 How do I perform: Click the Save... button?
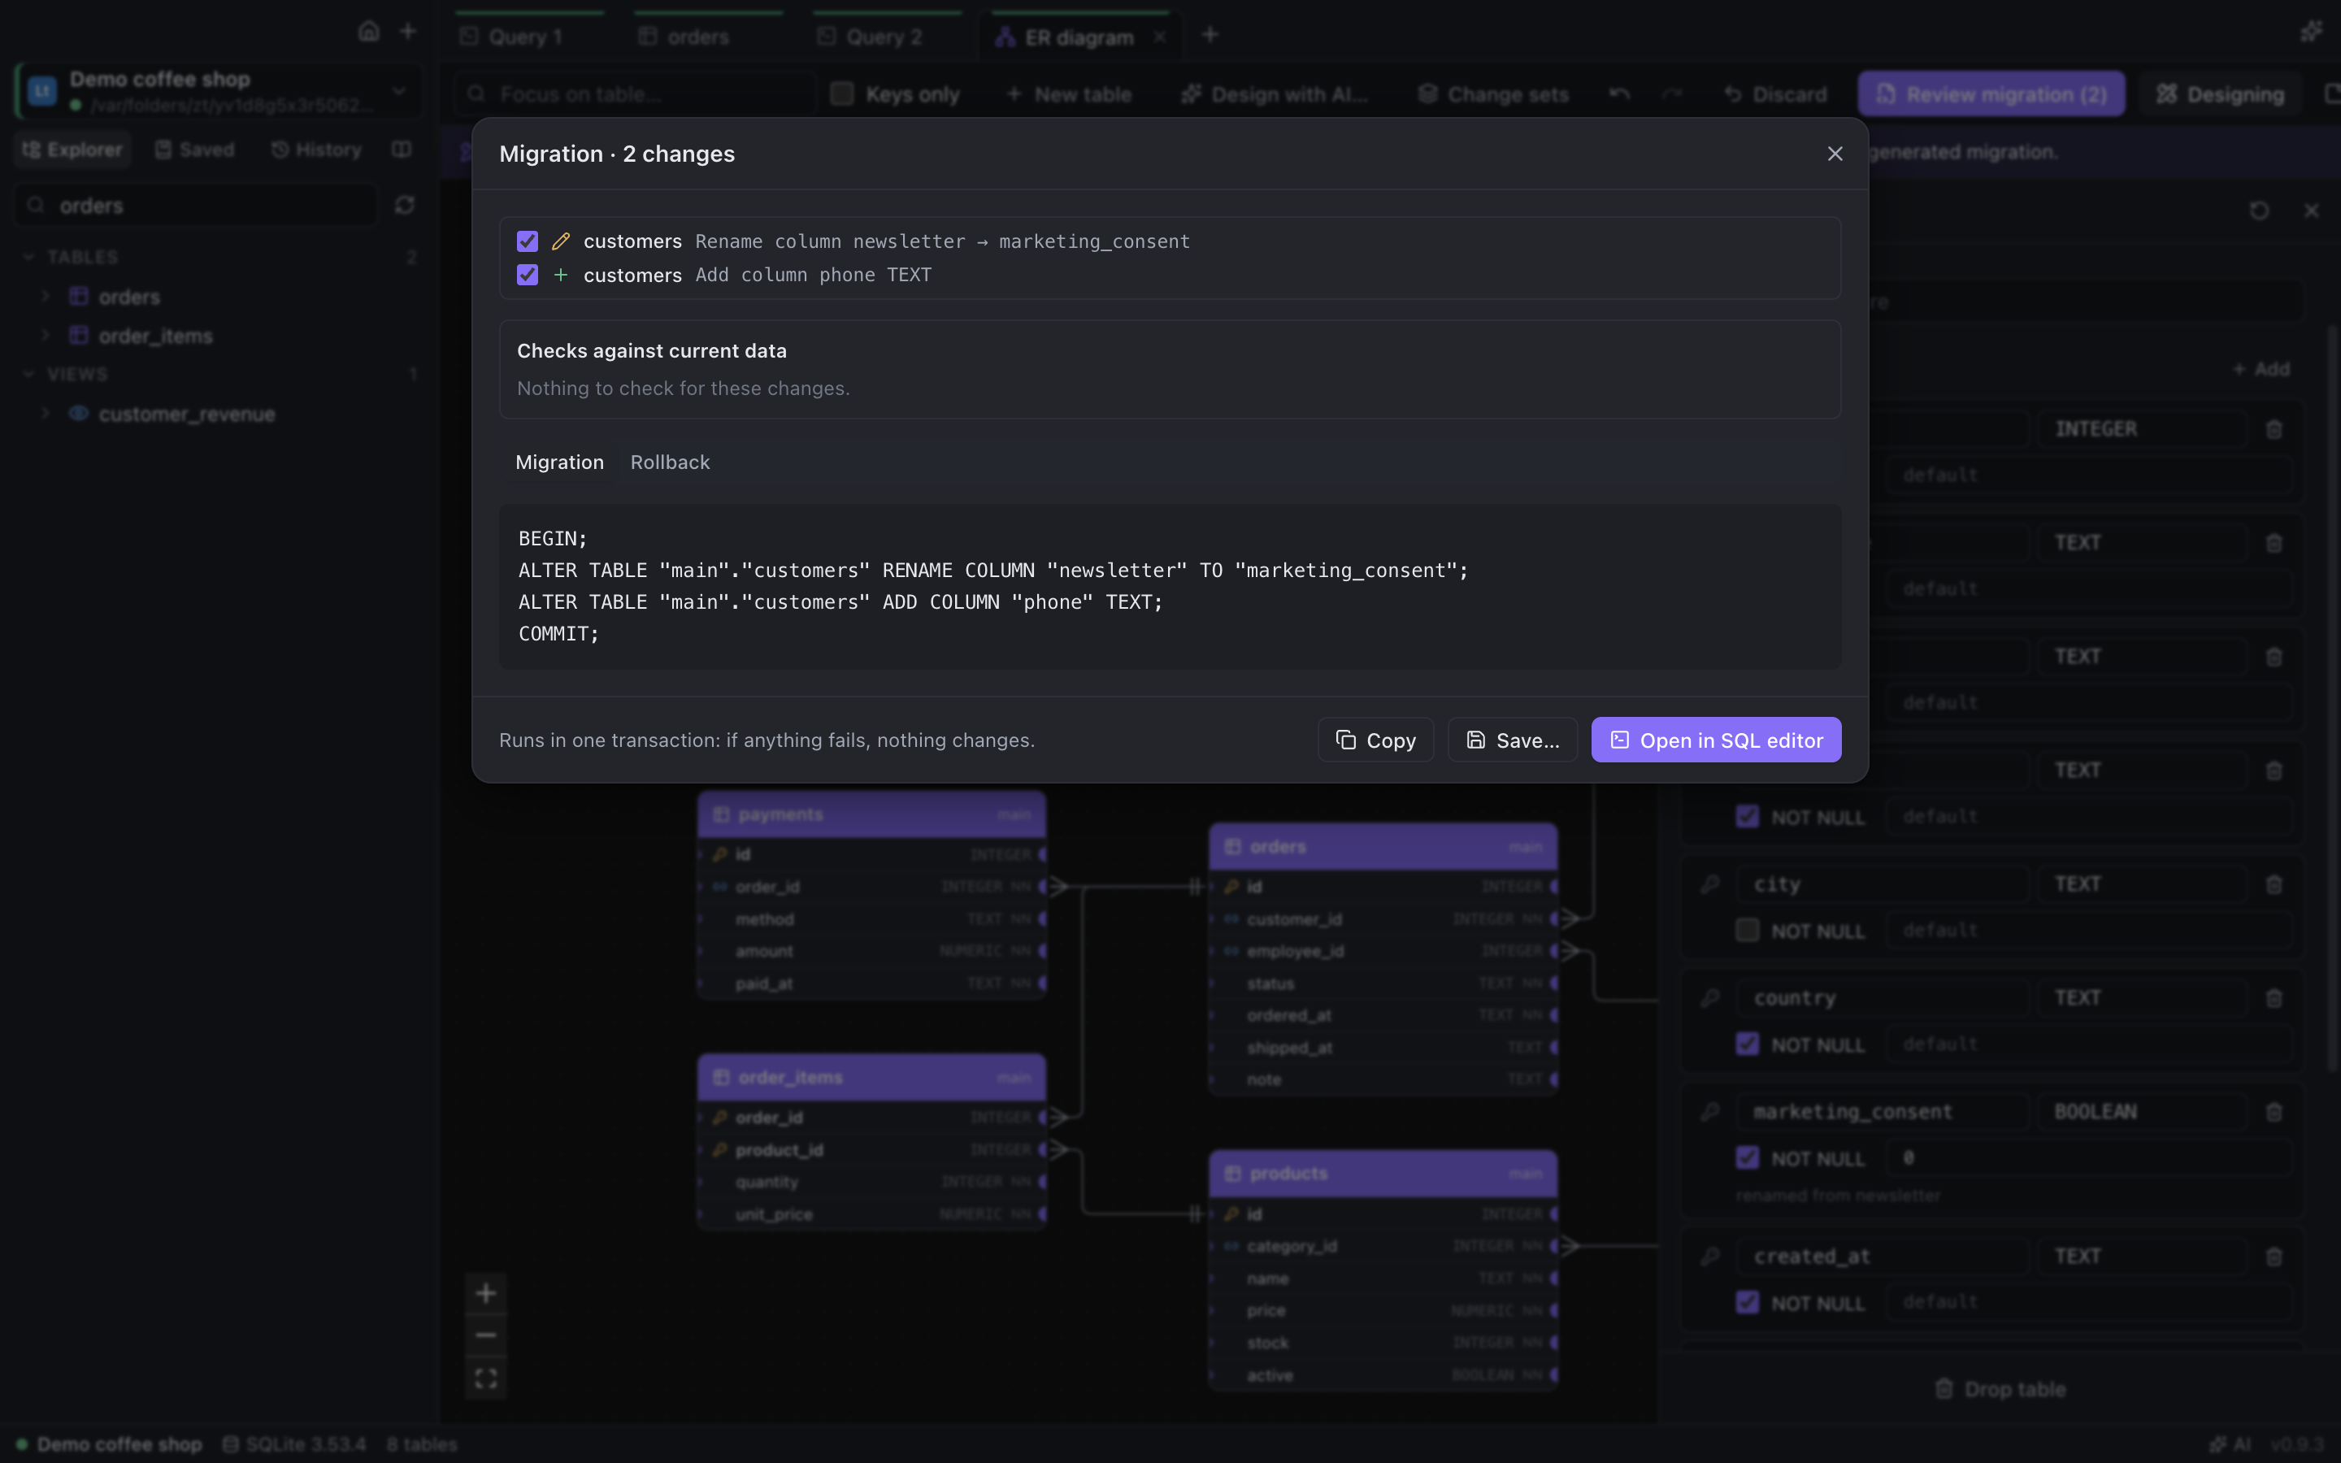[1512, 740]
